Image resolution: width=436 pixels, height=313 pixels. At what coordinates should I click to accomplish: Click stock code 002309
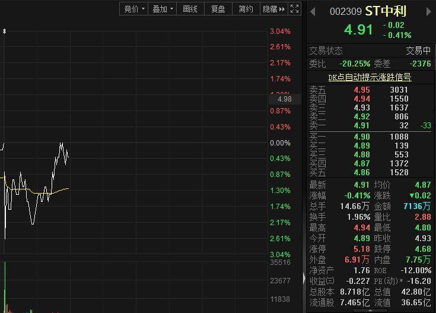(x=346, y=12)
